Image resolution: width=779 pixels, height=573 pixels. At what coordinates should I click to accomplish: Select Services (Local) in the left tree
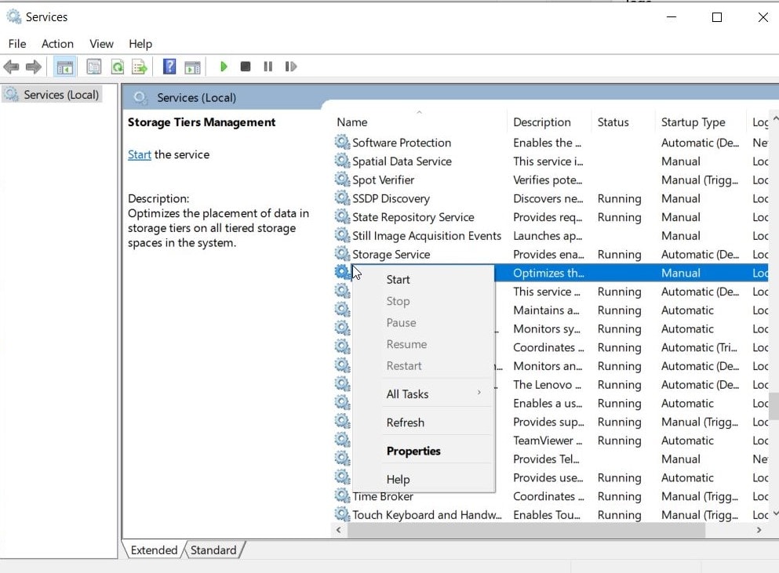(x=59, y=94)
